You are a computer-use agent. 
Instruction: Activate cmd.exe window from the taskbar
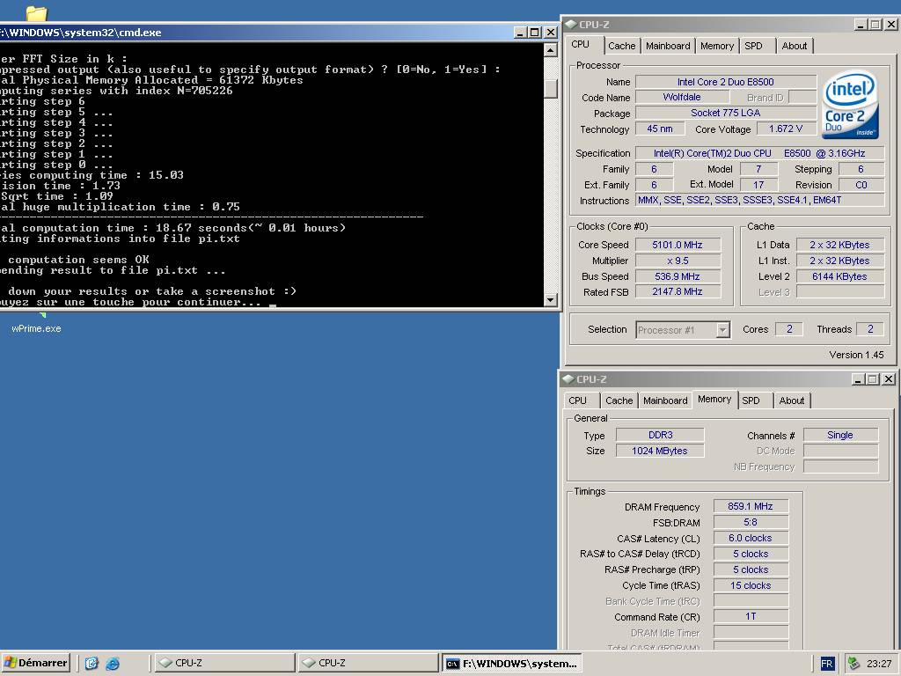tap(511, 664)
